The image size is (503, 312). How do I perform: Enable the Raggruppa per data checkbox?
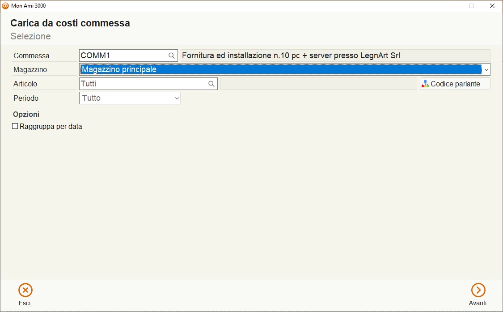pyautogui.click(x=15, y=126)
